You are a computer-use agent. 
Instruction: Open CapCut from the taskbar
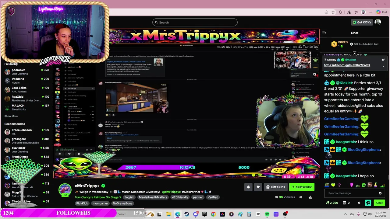258,214
